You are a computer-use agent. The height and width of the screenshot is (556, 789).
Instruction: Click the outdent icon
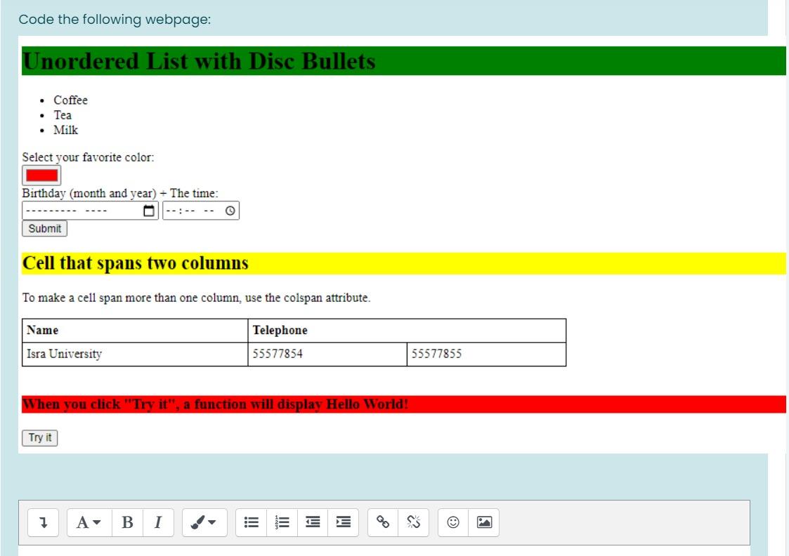pyautogui.click(x=313, y=522)
